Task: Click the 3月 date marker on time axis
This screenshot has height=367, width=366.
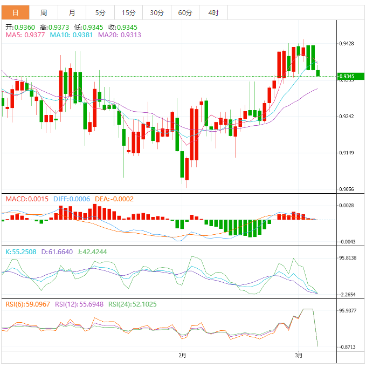Action: 300,356
